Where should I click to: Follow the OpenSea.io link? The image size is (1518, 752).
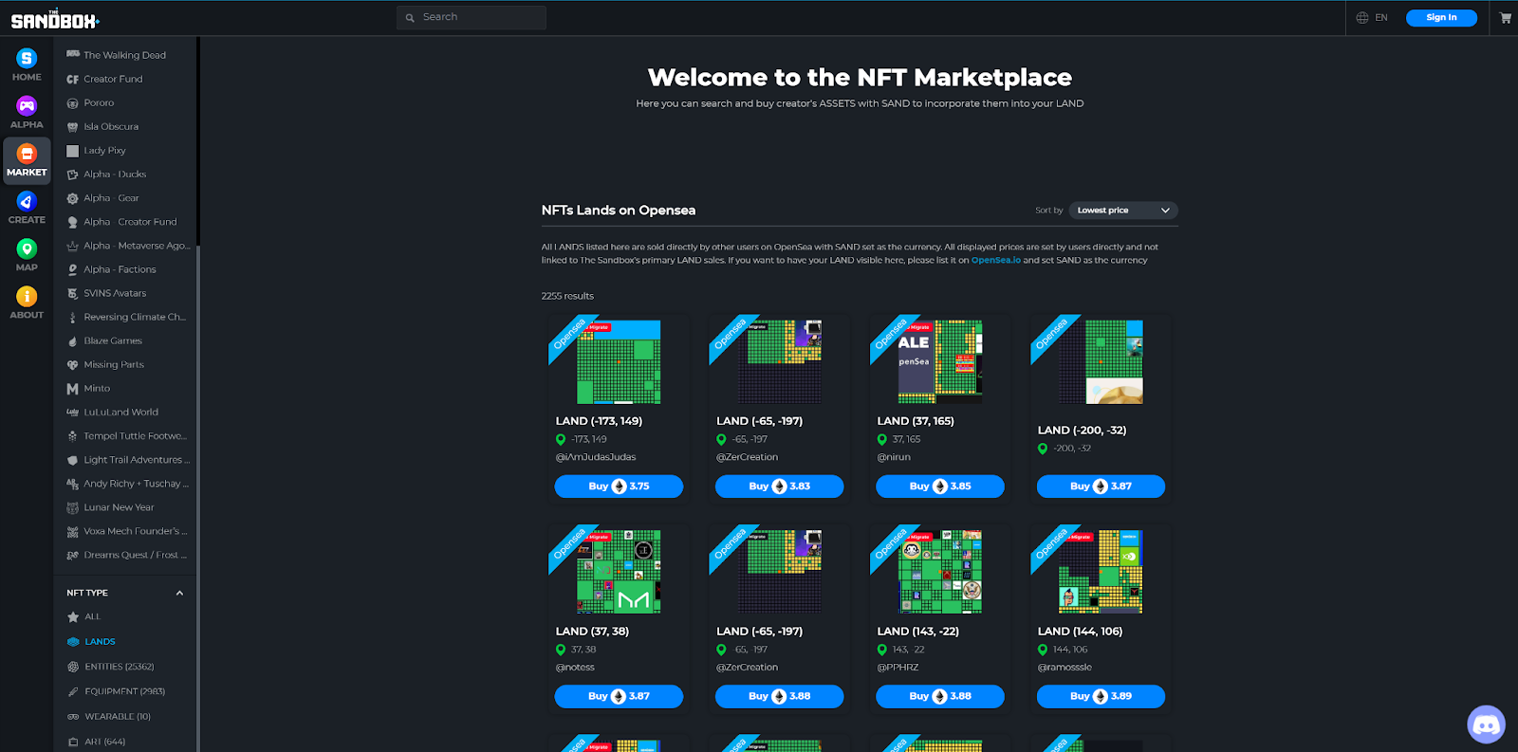996,260
